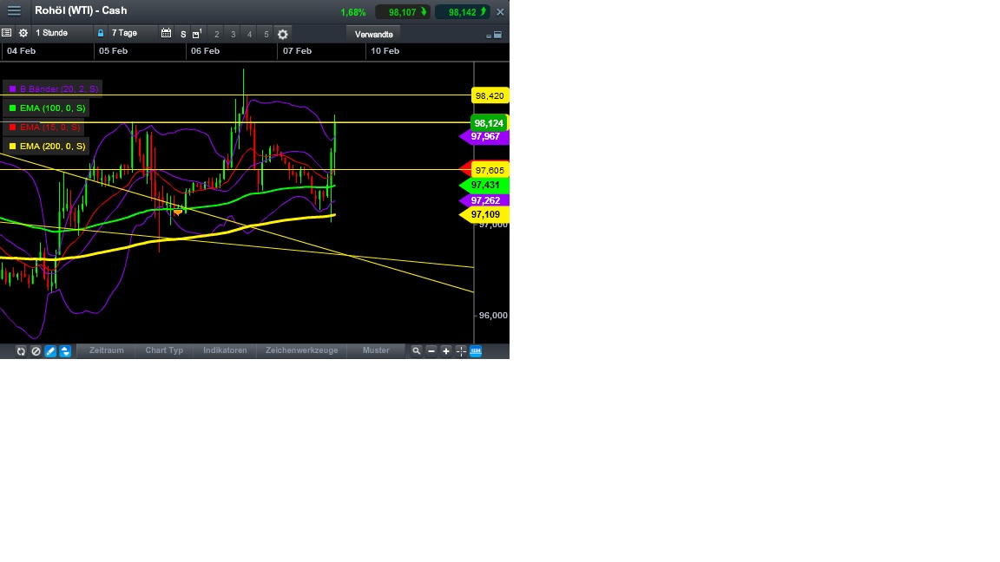Click the 98,142 buy price button
Screen dimensions: 1000x562
point(462,11)
